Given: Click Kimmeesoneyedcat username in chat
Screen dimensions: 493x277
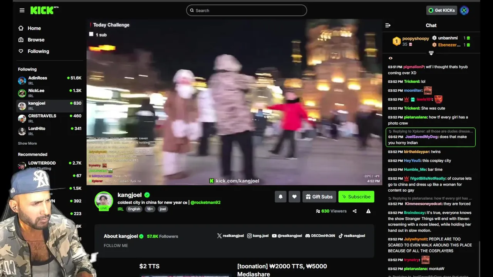Looking at the screenshot, I should click(x=423, y=204).
